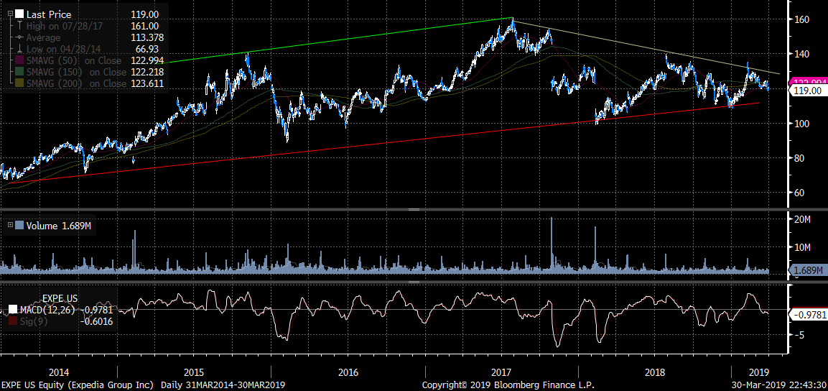Click the divider handle between volume and MACD panels
The width and height of the screenshot is (828, 391).
(414, 282)
